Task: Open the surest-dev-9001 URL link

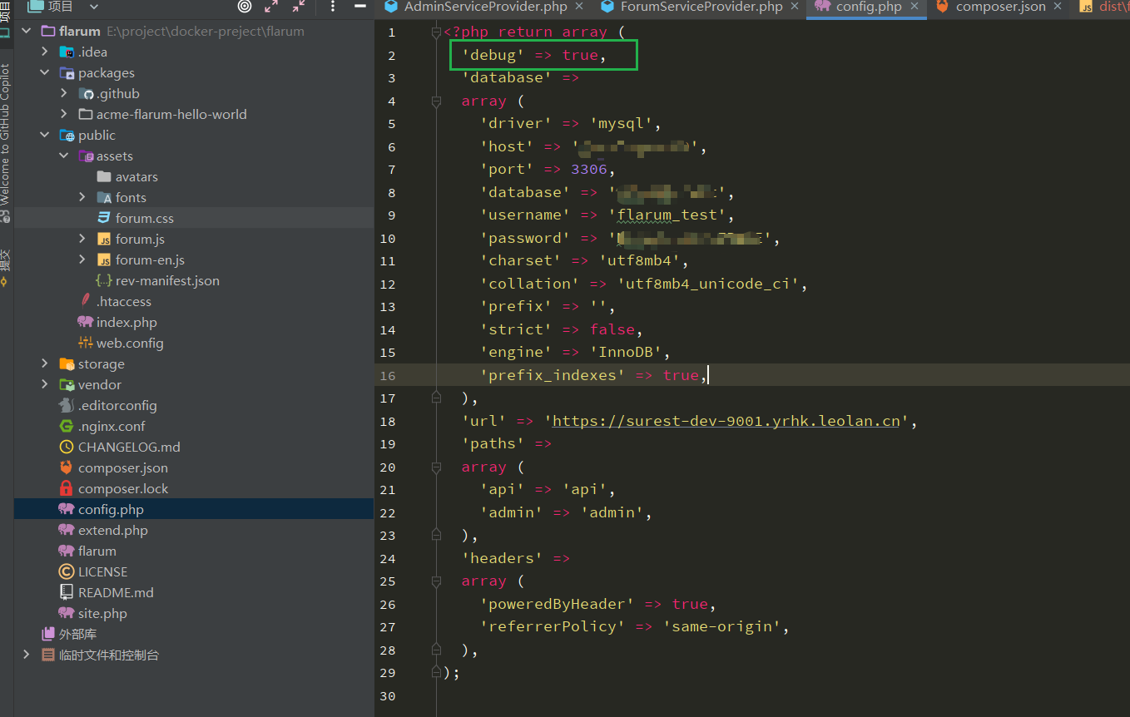Action: (726, 421)
